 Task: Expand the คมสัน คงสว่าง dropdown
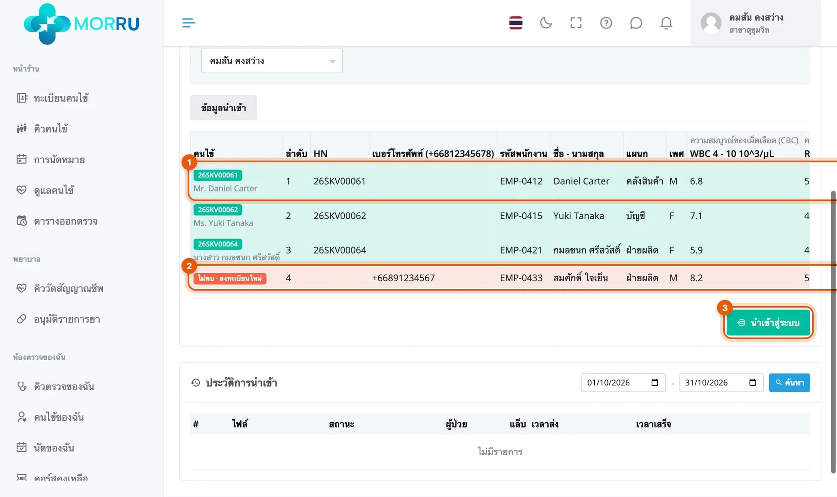pyautogui.click(x=272, y=61)
